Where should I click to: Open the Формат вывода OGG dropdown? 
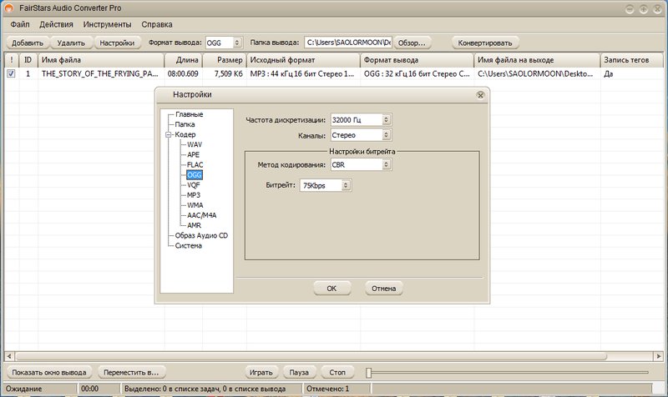click(x=237, y=43)
